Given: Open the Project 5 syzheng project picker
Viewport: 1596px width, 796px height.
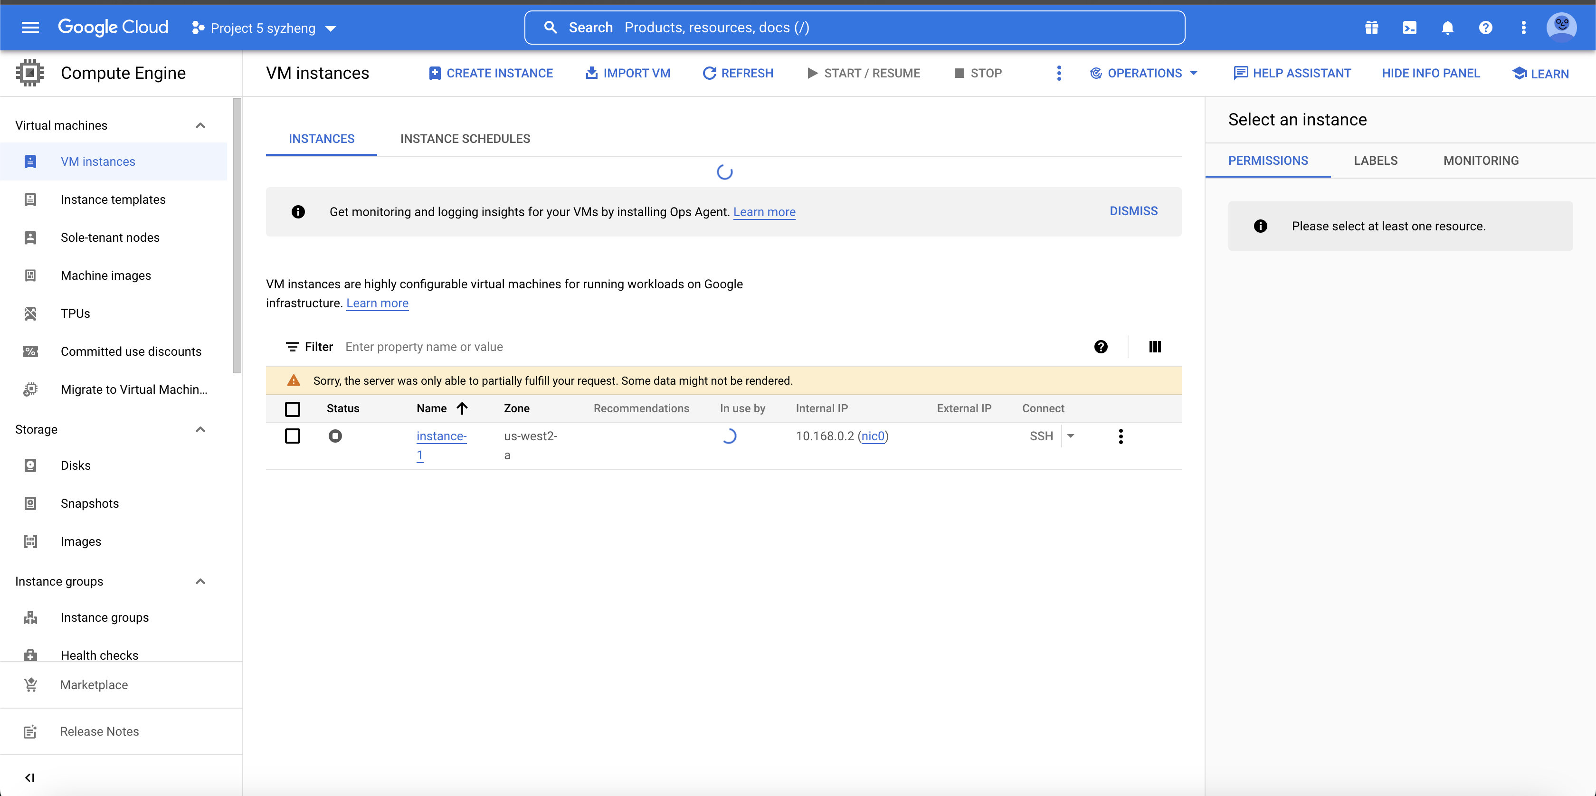Looking at the screenshot, I should pyautogui.click(x=264, y=28).
